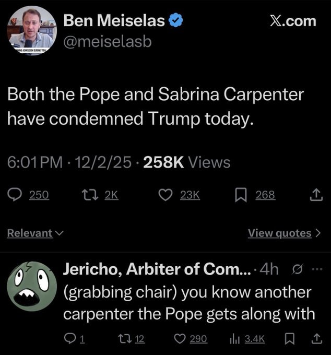Open more options menu on Jericho's reply

[x=317, y=269]
